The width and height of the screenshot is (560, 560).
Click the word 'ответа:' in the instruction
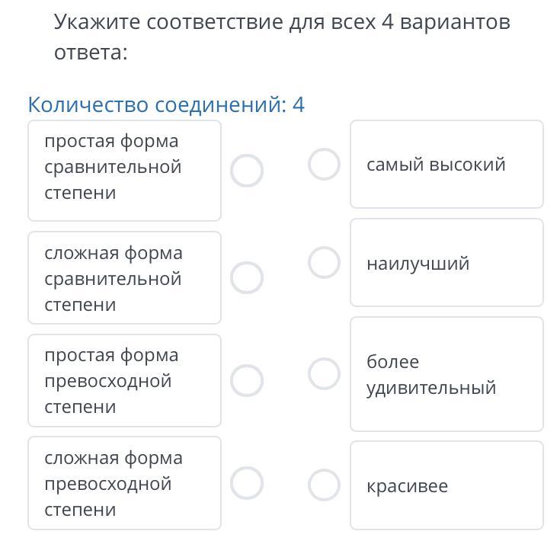pyautogui.click(x=91, y=53)
